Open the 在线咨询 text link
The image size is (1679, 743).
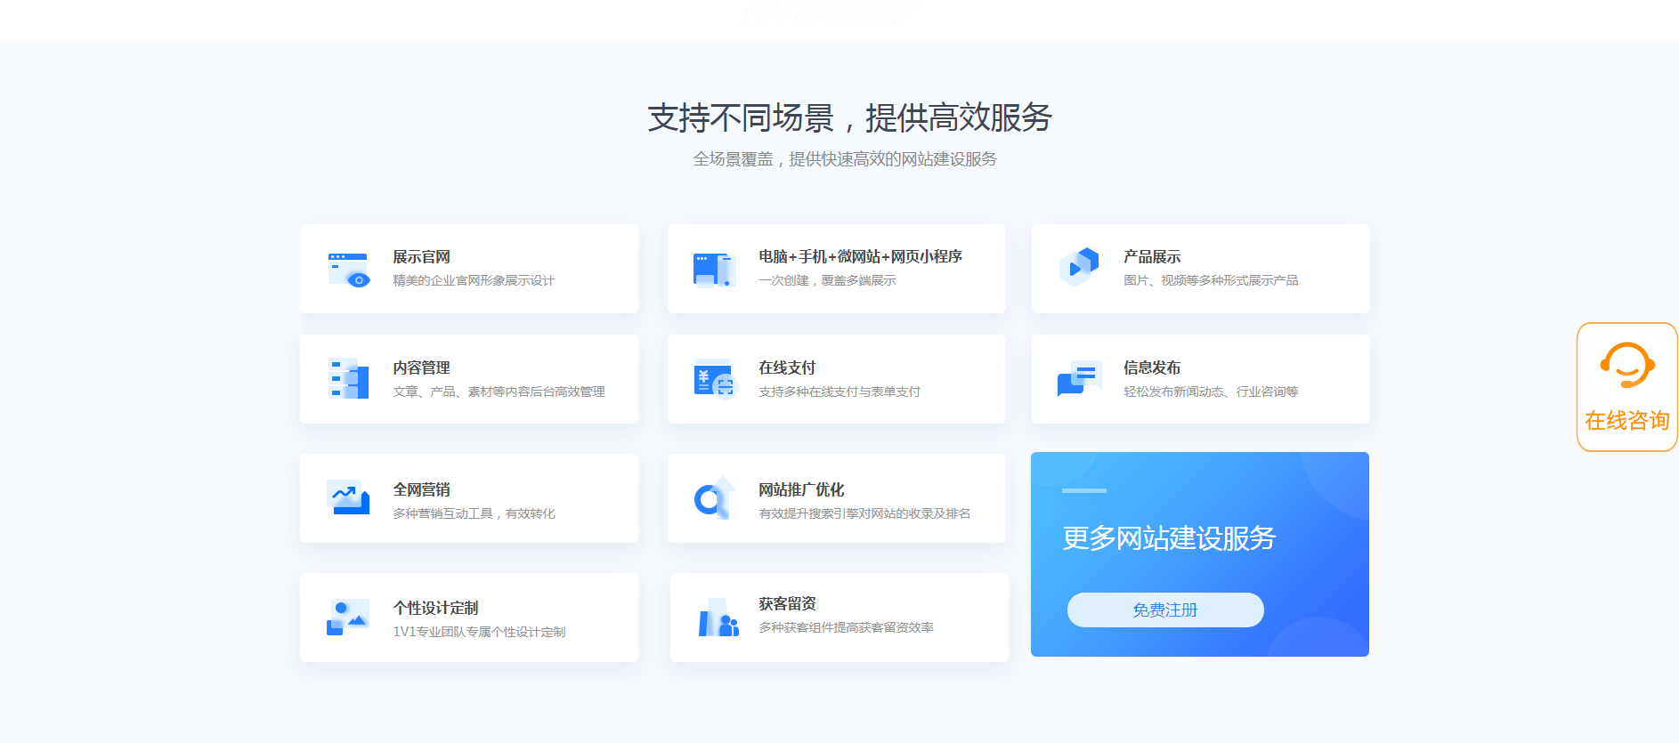[x=1626, y=421]
